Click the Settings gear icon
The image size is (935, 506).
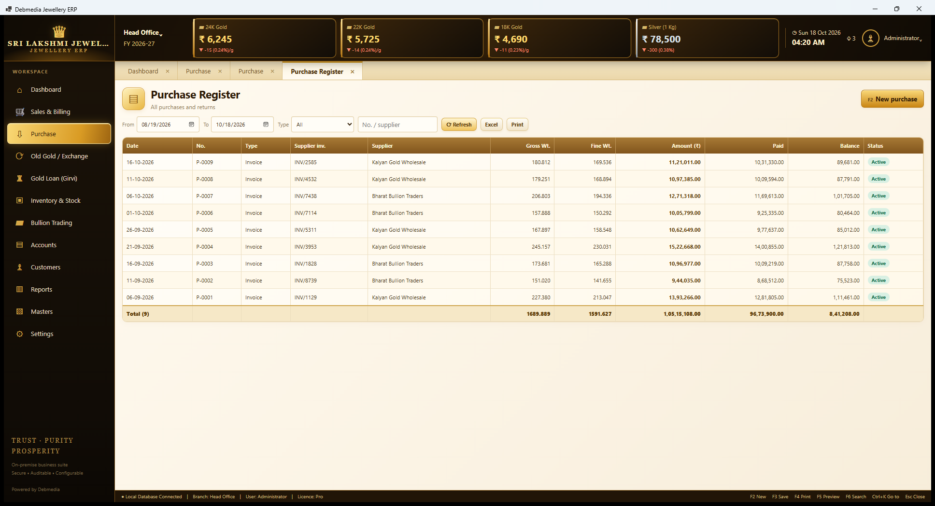(x=19, y=334)
